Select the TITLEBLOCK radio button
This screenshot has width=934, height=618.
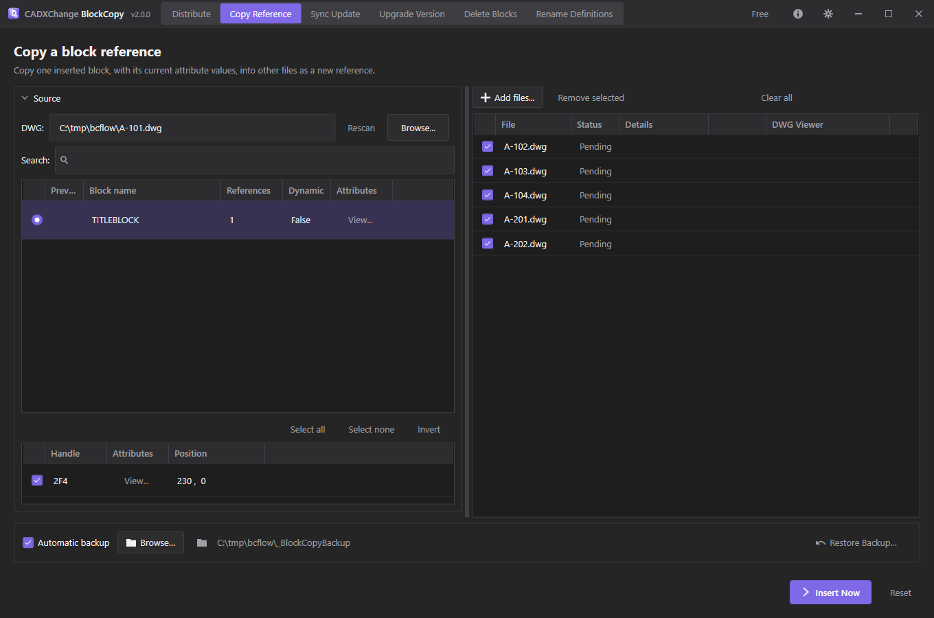[x=37, y=220]
